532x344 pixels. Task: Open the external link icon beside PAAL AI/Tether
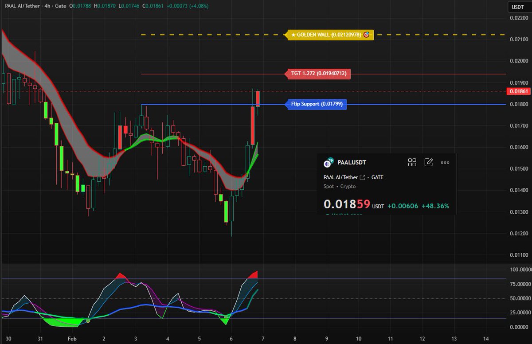coord(362,177)
